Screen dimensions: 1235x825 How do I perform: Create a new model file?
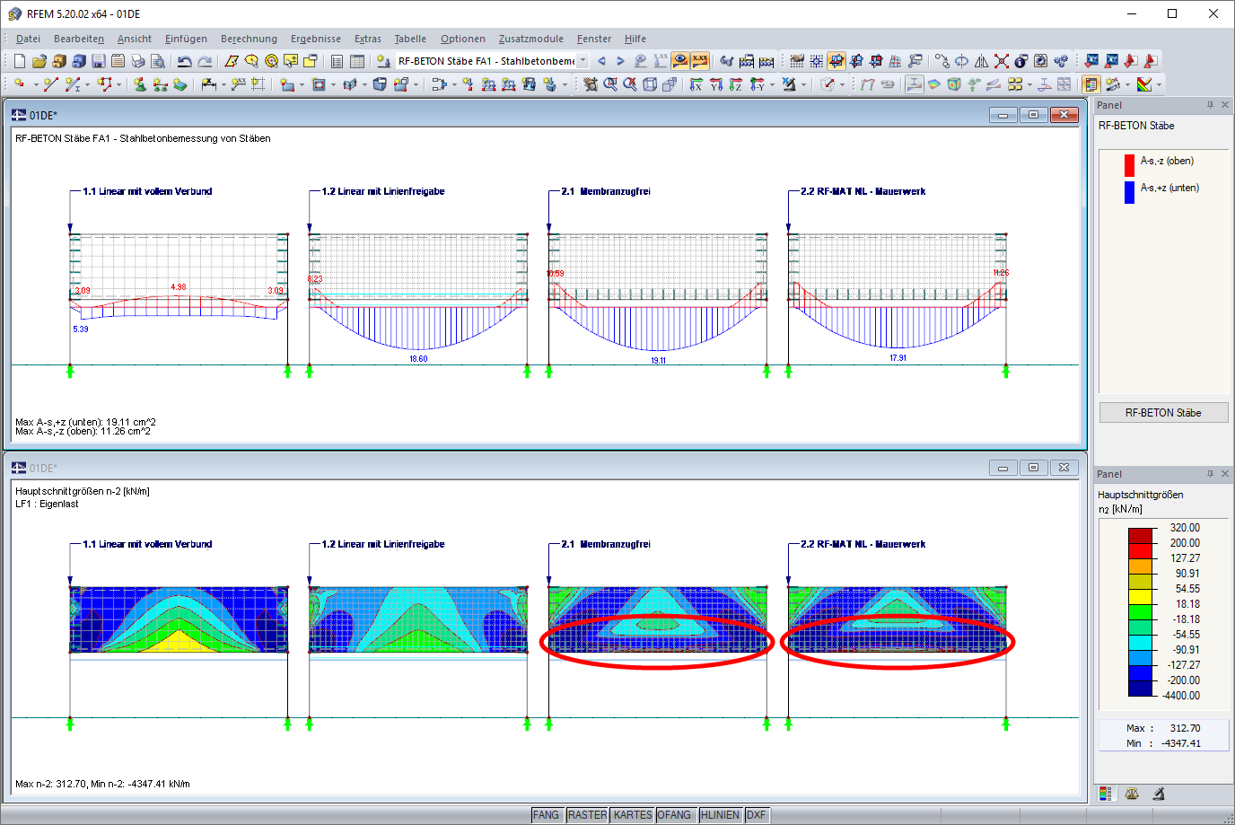[20, 61]
